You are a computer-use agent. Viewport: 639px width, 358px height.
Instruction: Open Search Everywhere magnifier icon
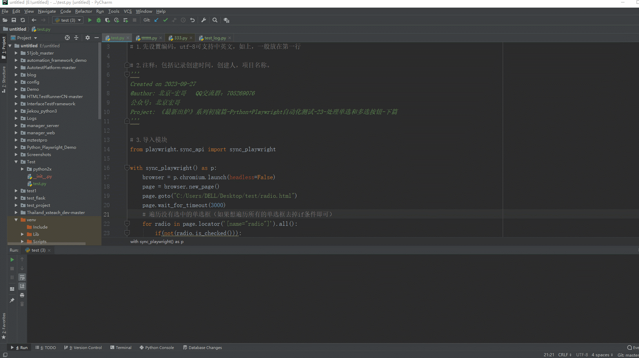point(215,20)
